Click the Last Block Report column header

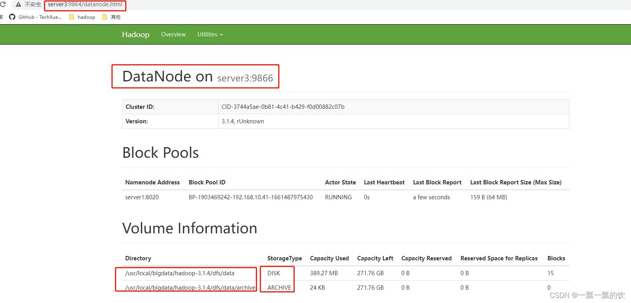pyautogui.click(x=437, y=182)
